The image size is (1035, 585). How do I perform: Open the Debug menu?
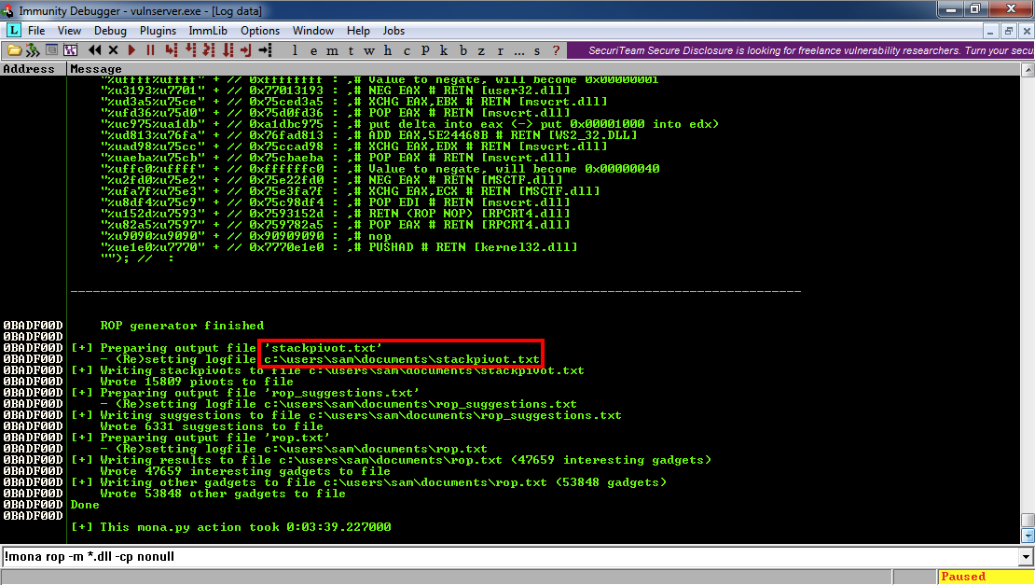(x=110, y=31)
